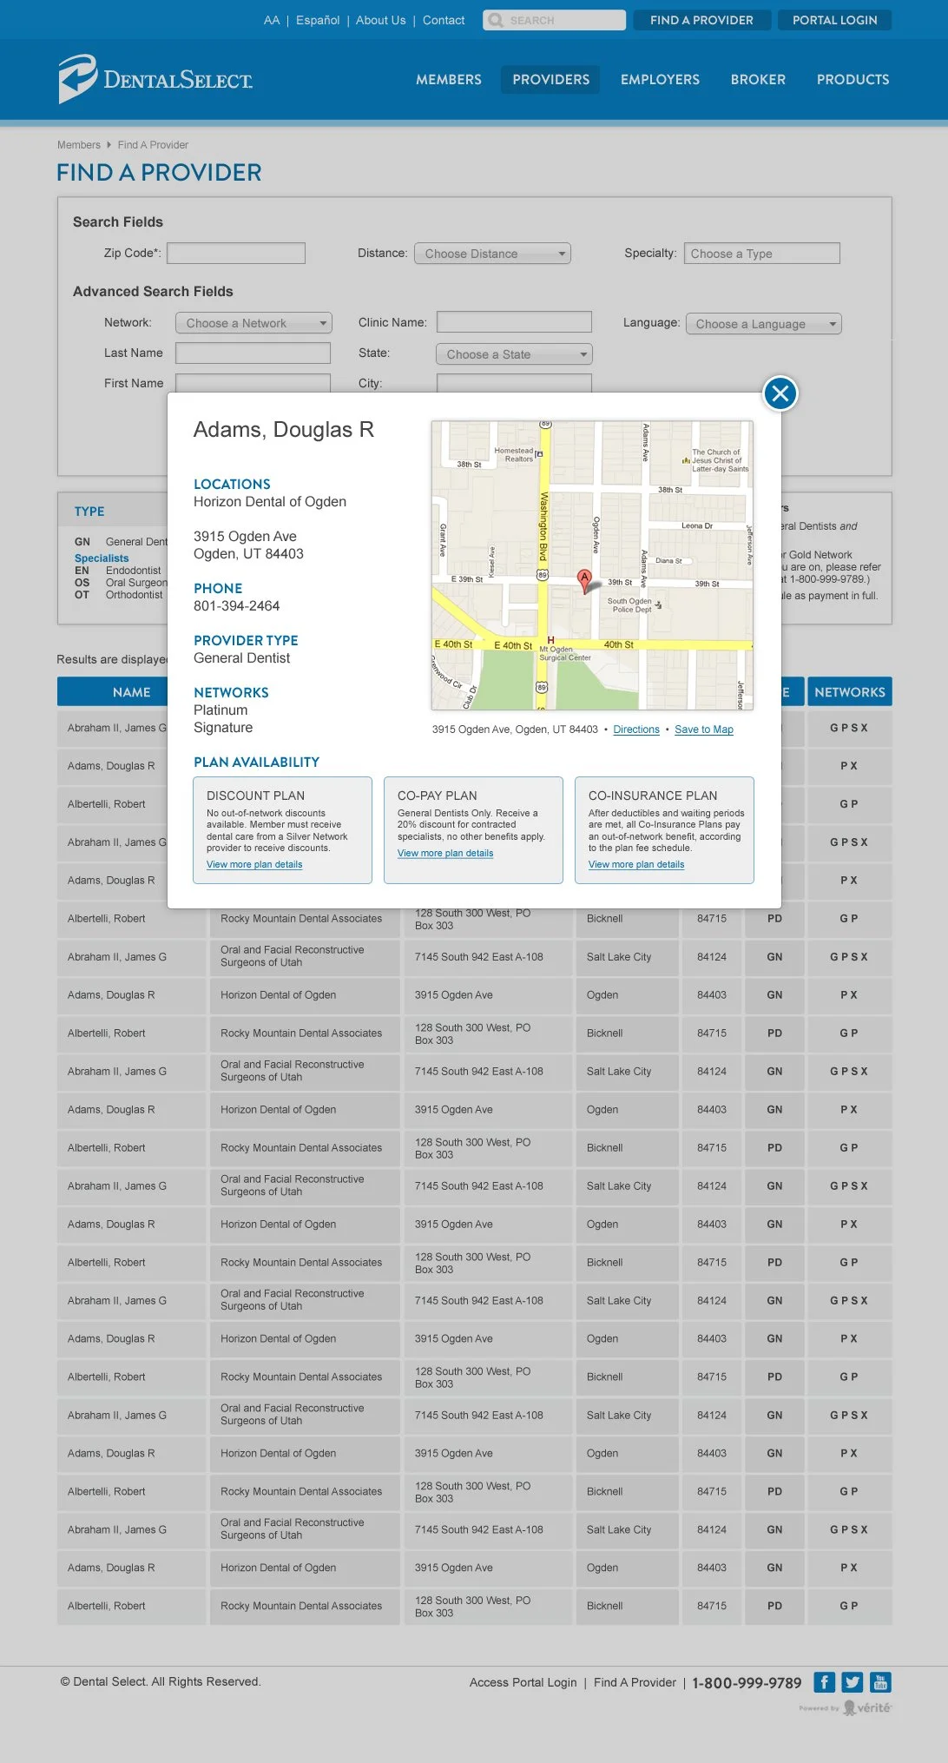Open Dental Select Facebook page icon
Screen dimensions: 948x1763
coord(824,1682)
